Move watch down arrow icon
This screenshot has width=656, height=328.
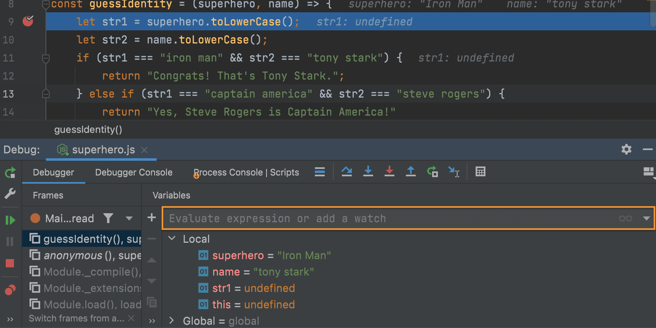click(152, 281)
